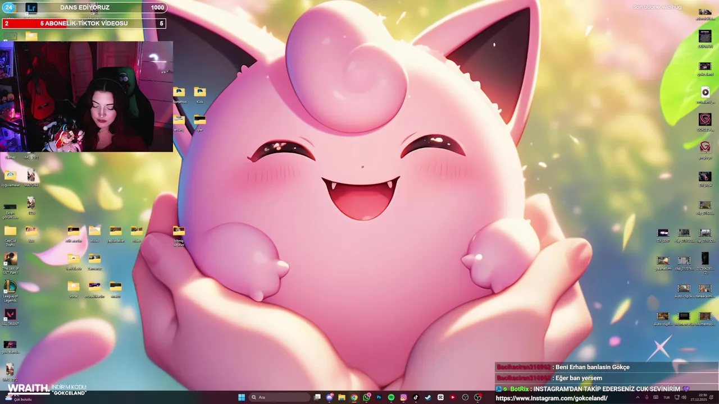Screen dimensions: 719x404
Task: Open CapCut from the taskbar
Action: [440, 397]
